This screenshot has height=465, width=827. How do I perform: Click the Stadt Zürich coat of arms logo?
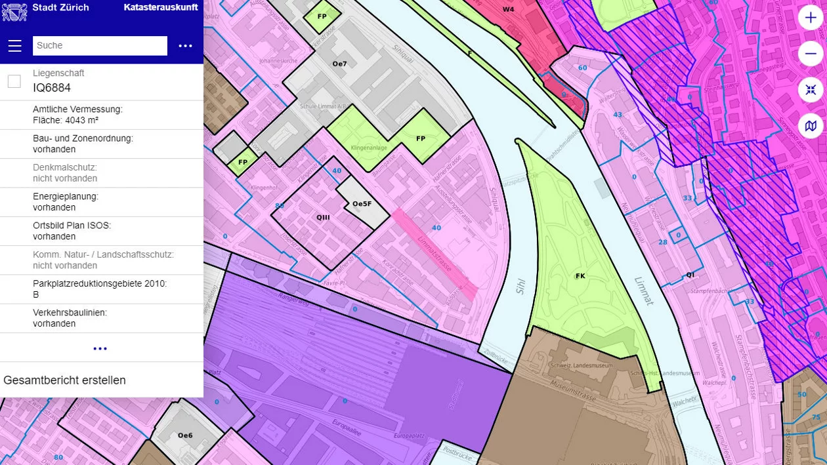[x=14, y=11]
